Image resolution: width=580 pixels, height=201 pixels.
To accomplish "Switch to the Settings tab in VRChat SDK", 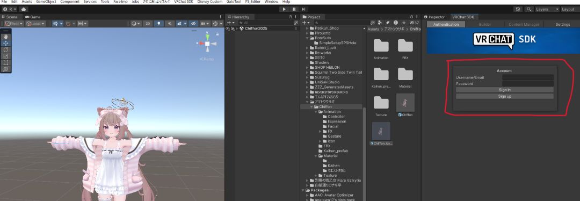I will tap(563, 24).
